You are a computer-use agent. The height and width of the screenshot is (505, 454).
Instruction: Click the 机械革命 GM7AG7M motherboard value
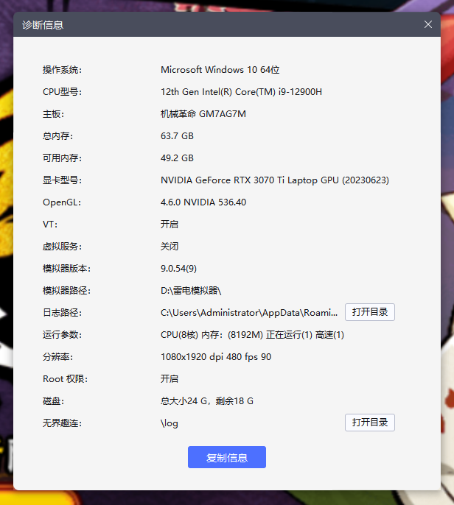203,114
